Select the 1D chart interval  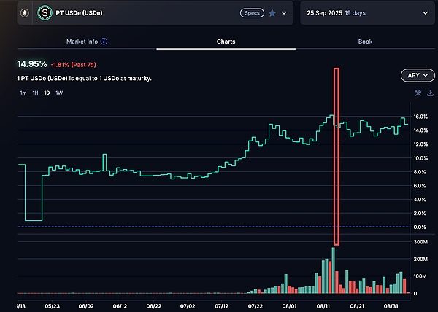pyautogui.click(x=47, y=93)
